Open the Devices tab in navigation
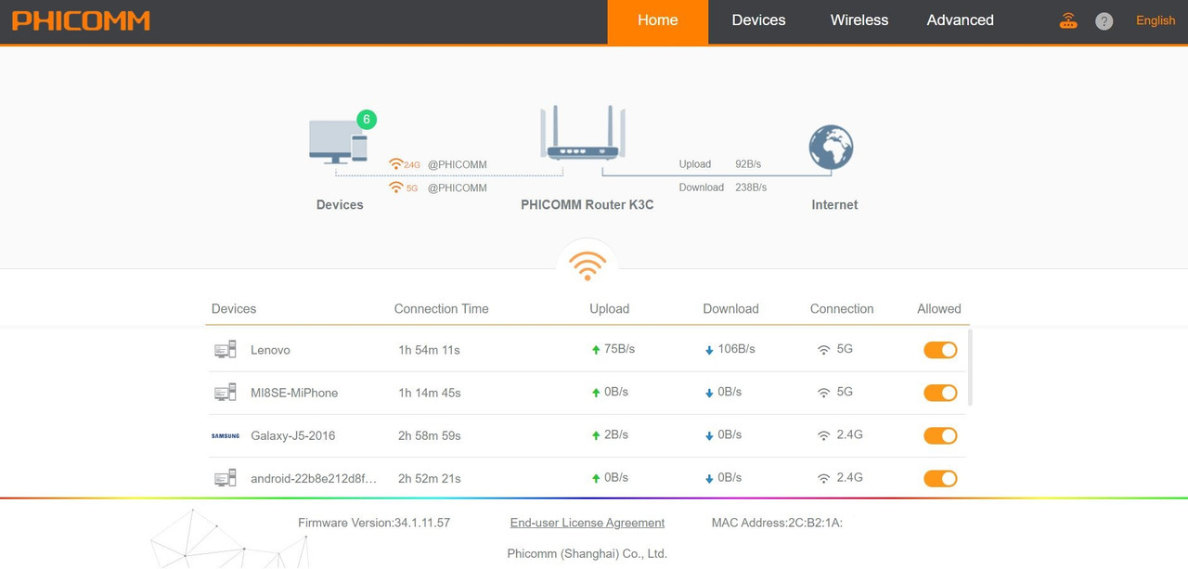This screenshot has height=569, width=1188. point(758,21)
